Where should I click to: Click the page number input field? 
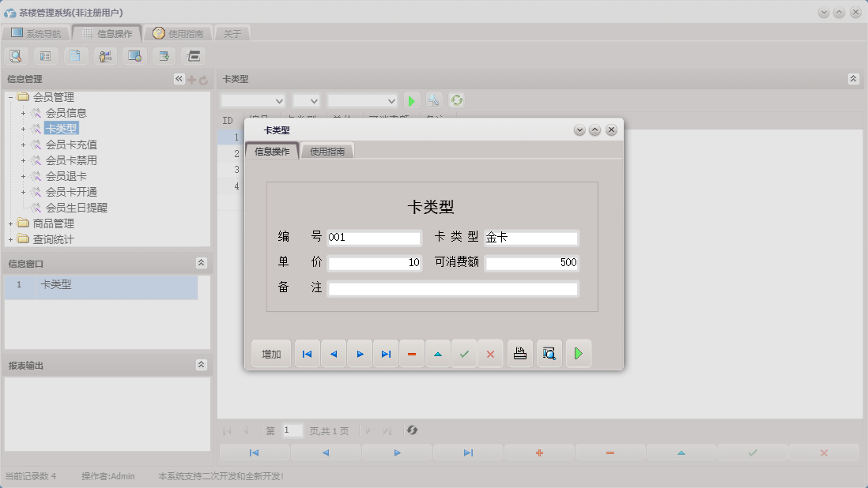(291, 430)
